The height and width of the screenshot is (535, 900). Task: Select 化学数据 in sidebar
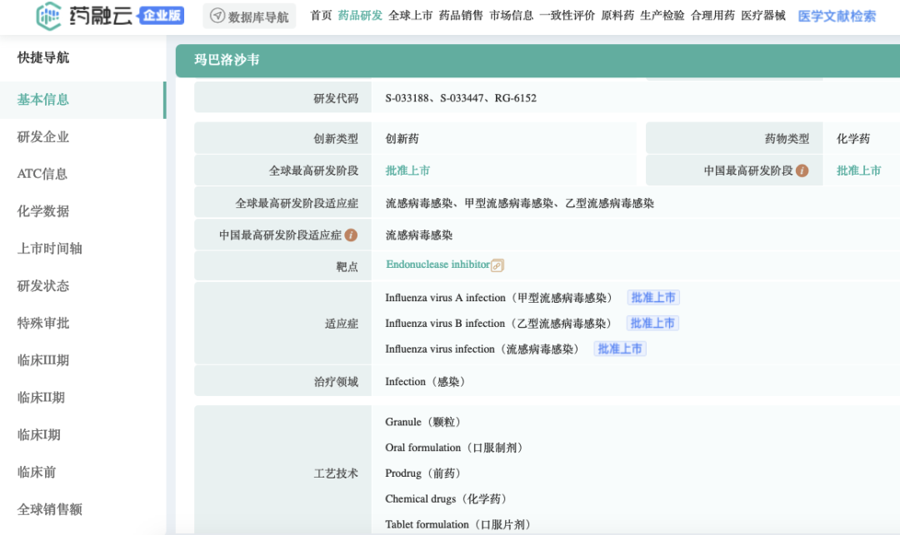coord(43,211)
